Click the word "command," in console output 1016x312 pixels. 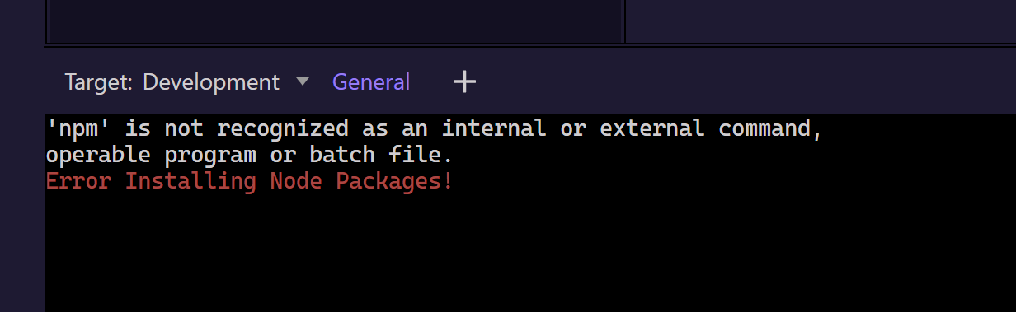coord(770,129)
